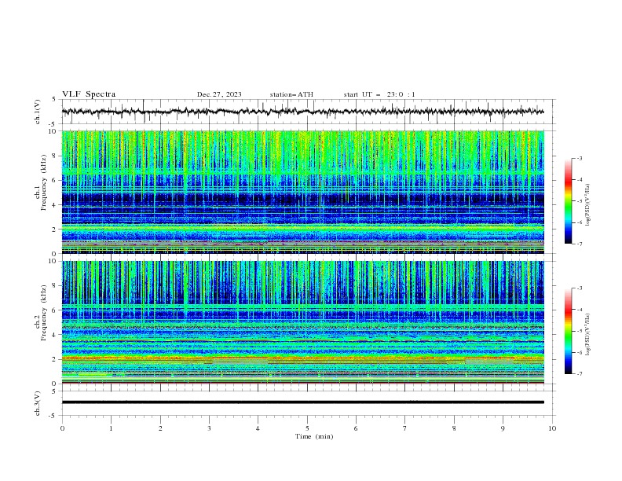
Task: Click time axis tick label "0"
Action: pos(62,428)
